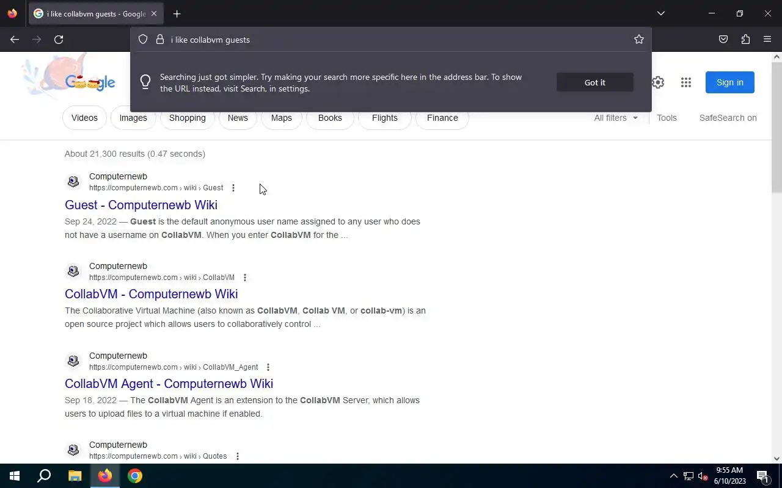Viewport: 782px width, 488px height.
Task: Click the 'About 21,300 results' text
Action: tap(135, 154)
